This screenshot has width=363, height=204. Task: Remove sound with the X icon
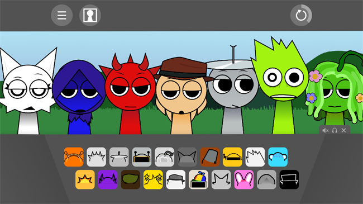tap(343, 131)
